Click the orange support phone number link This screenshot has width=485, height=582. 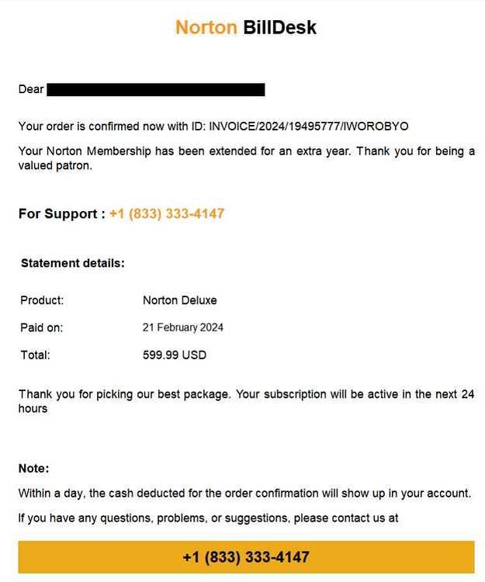click(x=167, y=214)
